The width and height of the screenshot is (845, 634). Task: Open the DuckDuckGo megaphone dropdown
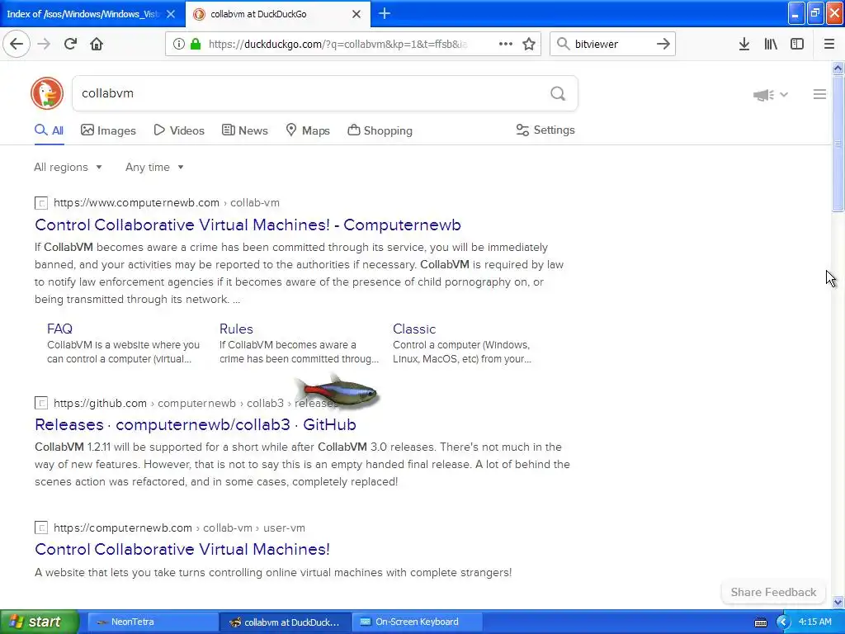770,95
